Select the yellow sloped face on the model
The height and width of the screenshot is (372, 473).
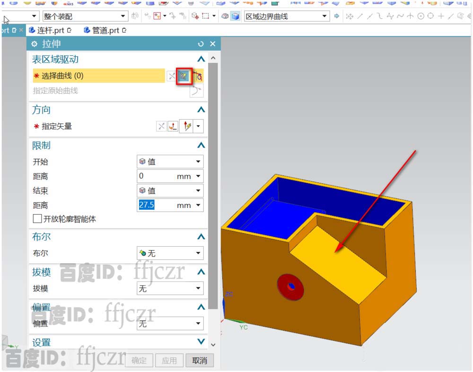(338, 265)
